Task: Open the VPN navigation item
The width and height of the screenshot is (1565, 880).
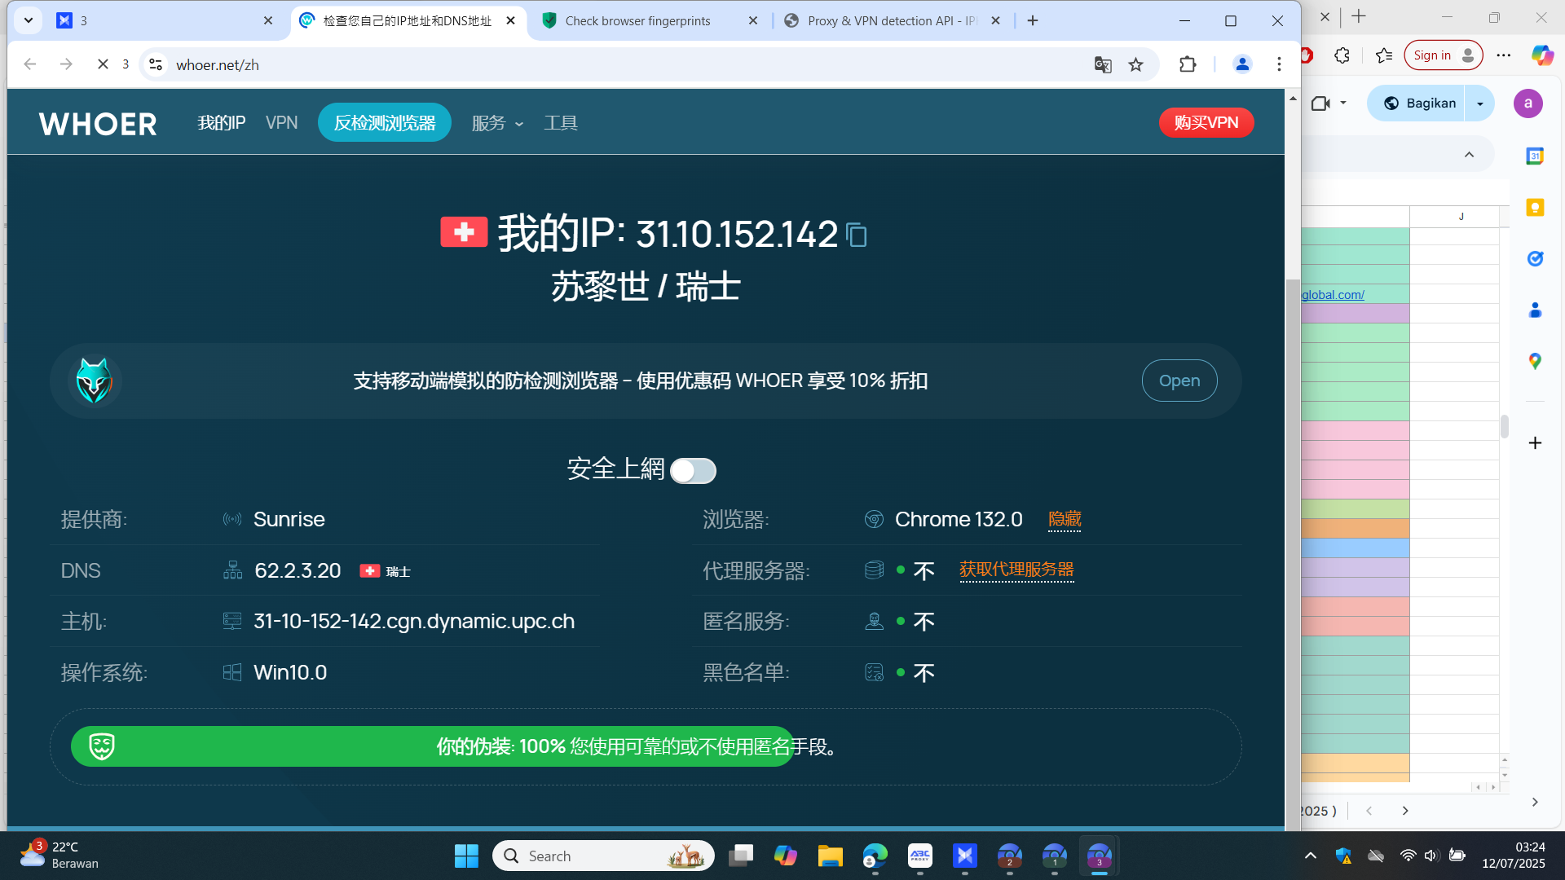Action: 282,123
